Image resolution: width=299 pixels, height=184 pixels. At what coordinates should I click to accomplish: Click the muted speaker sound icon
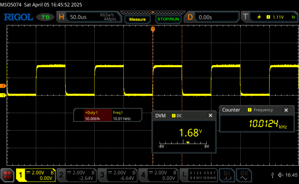[x=280, y=175]
